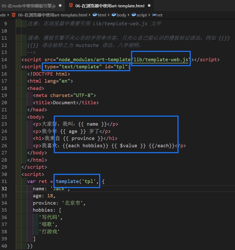Click the </head> closing tag
The height and width of the screenshot is (250, 235).
point(37,110)
